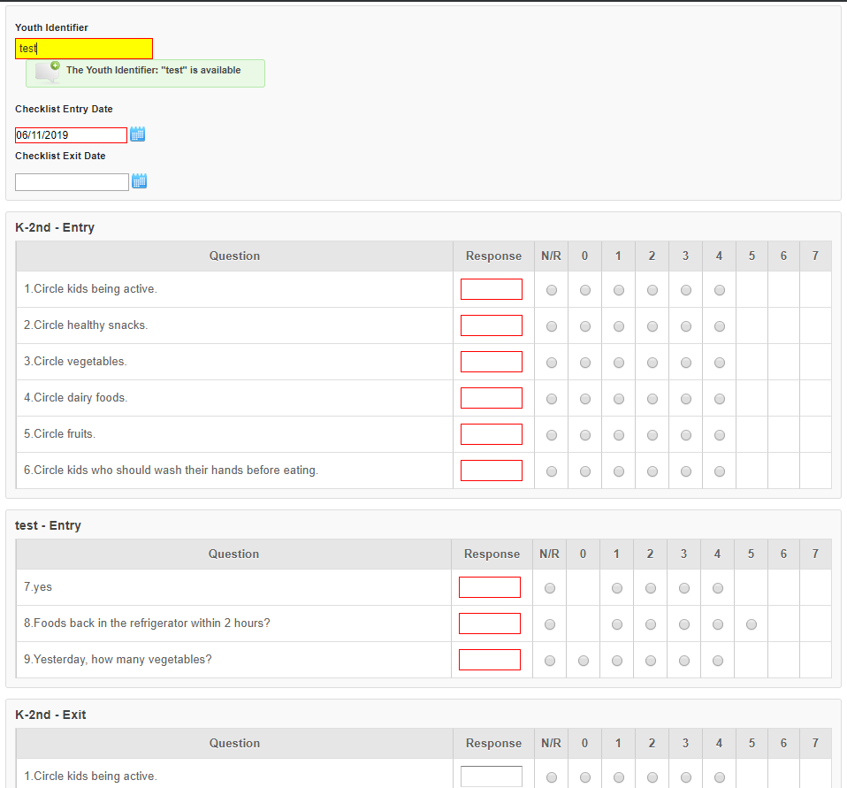This screenshot has height=788, width=847.
Task: Open calendar picker for Checklist Exit Date
Action: tap(140, 181)
